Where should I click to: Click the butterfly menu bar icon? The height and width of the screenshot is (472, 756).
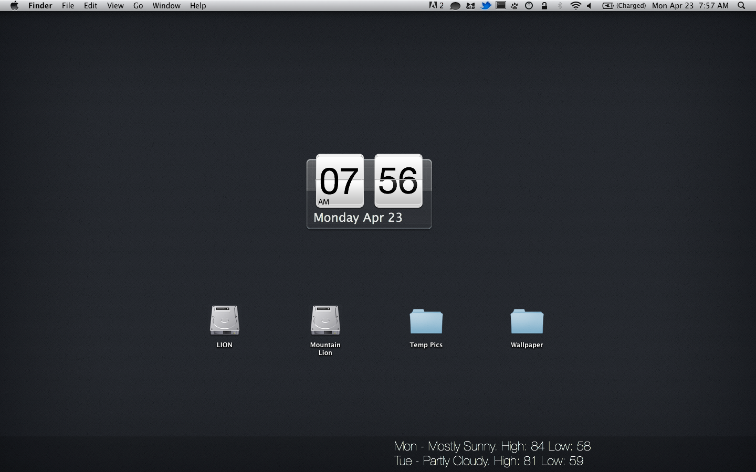click(x=470, y=6)
